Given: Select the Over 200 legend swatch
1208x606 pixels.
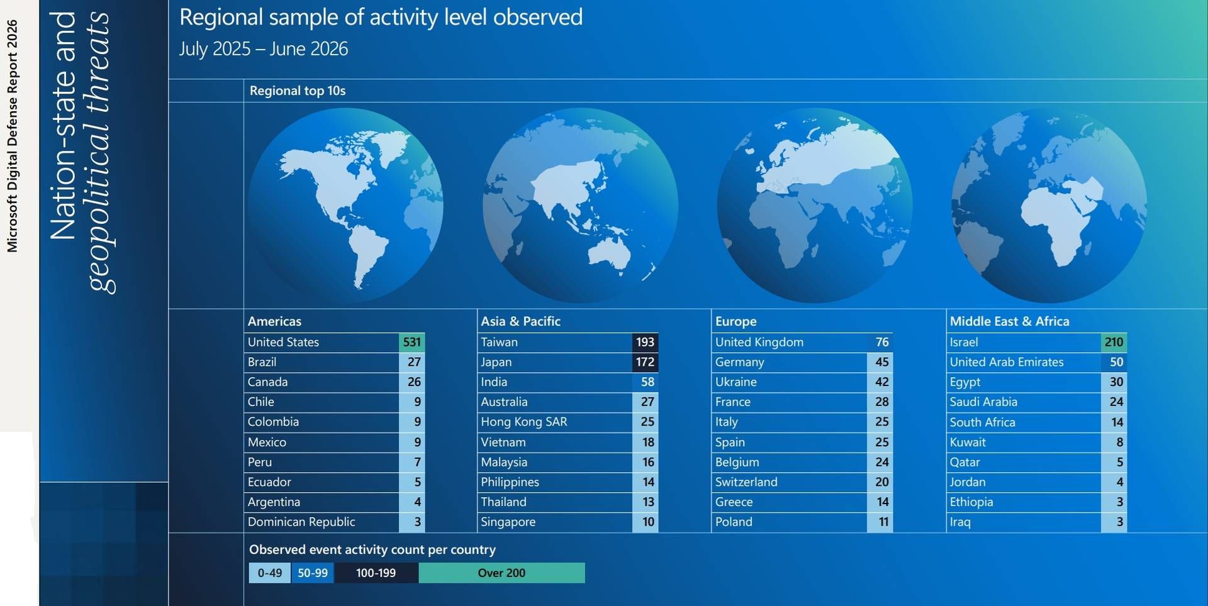Looking at the screenshot, I should (x=501, y=573).
